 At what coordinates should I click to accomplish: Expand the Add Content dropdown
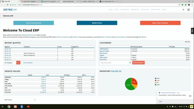pos(19,100)
